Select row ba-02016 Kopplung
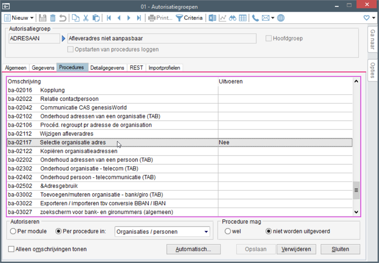 coord(179,90)
